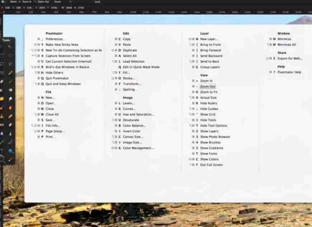Choose Edit in Quick Mask Mode
The width and height of the screenshot is (312, 227).
point(141,67)
